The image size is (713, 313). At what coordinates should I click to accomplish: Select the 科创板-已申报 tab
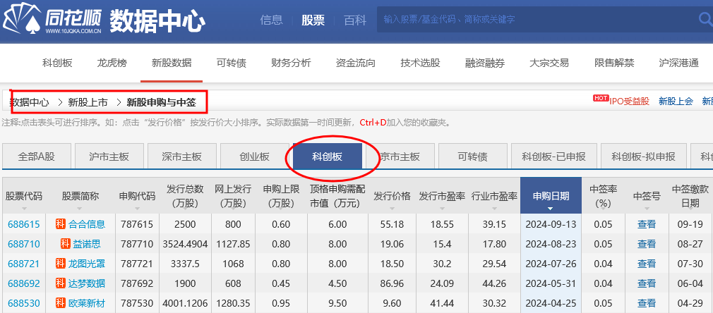click(x=554, y=156)
